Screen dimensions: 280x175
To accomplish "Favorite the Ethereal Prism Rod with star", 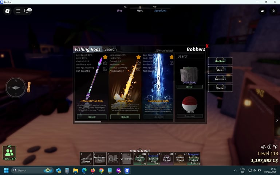I will coord(105,57).
